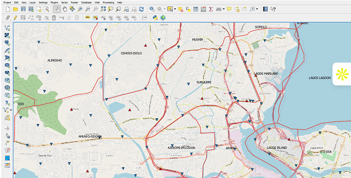Select the Pan Map hand tool
This screenshot has height=178, width=351.
(x=64, y=9)
